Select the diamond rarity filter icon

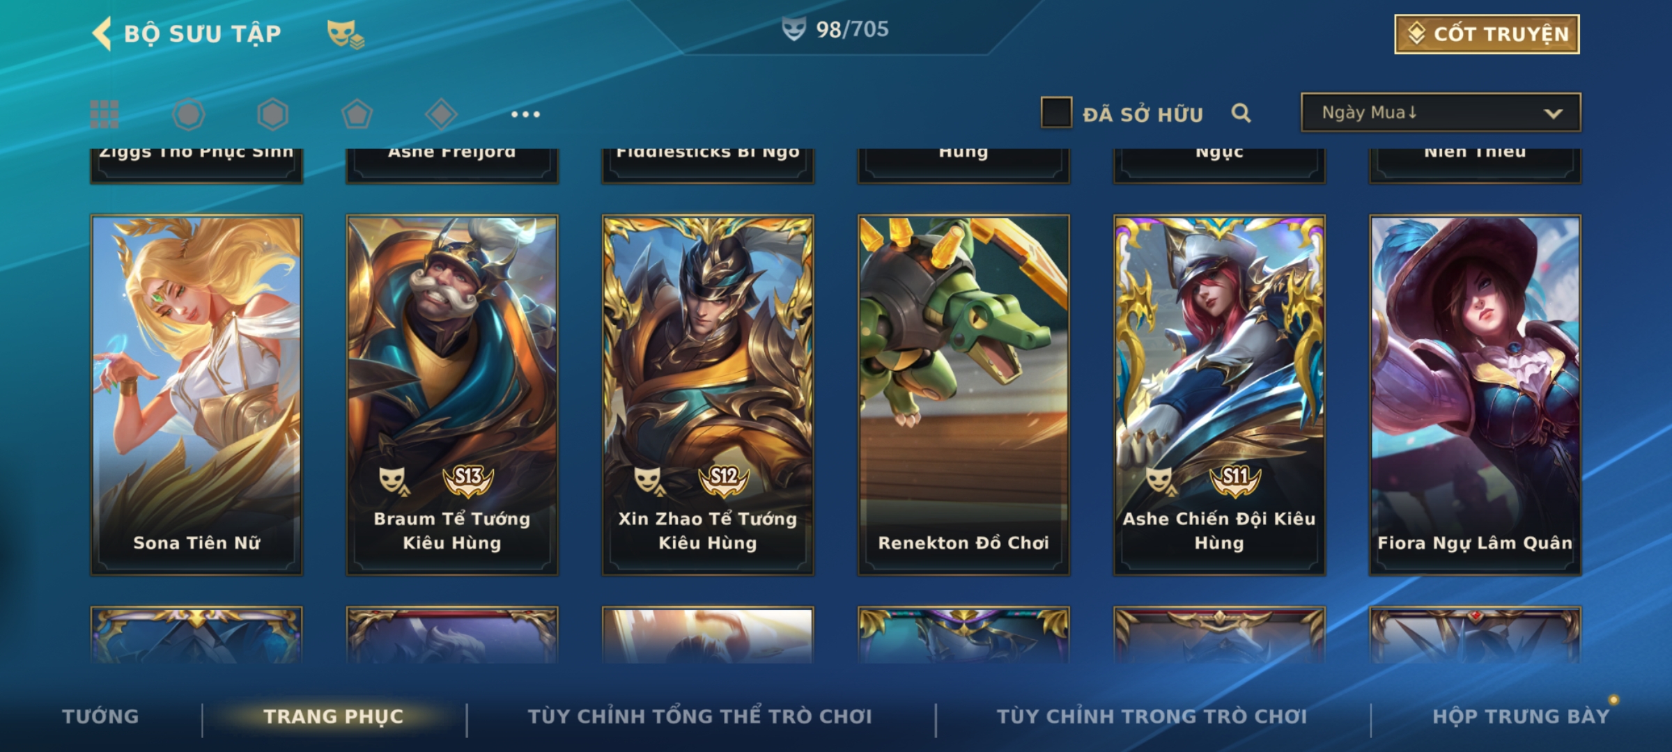point(441,114)
